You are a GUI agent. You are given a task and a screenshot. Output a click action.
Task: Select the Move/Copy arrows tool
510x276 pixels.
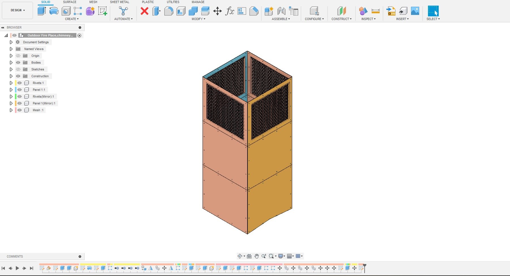pos(218,11)
